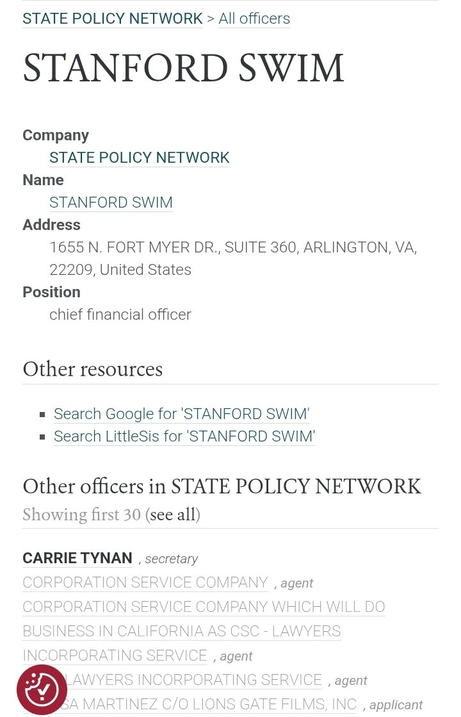Click the 'Position' field label
This screenshot has width=461, height=717.
pos(51,292)
